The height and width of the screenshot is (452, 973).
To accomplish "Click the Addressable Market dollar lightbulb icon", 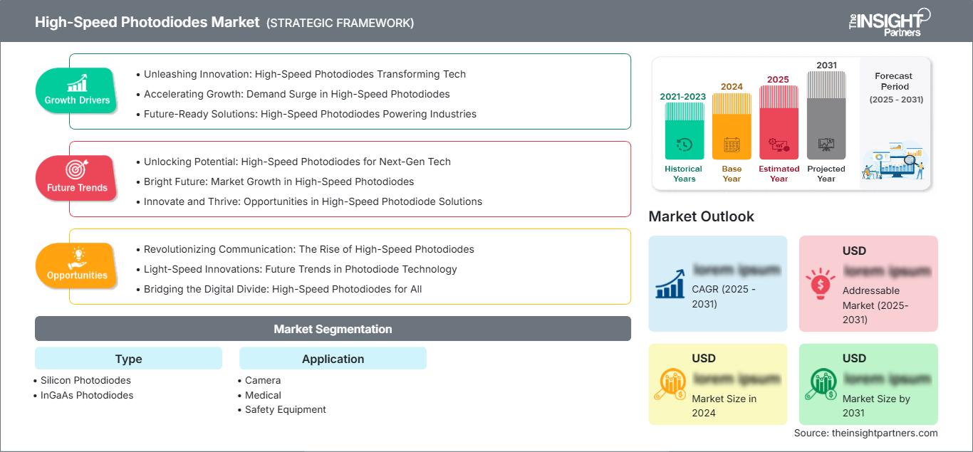I will 820,283.
